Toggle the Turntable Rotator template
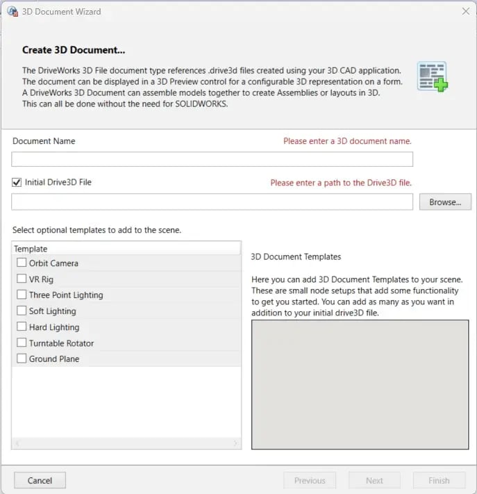The image size is (477, 494). [x=22, y=343]
